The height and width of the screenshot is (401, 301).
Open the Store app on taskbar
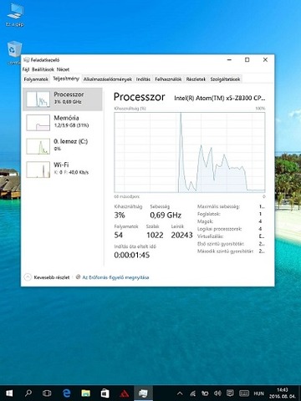105,393
